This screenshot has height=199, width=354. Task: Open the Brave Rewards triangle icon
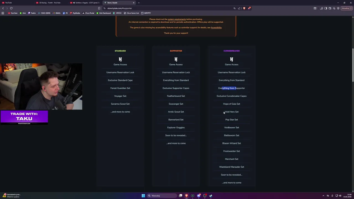pyautogui.click(x=249, y=8)
